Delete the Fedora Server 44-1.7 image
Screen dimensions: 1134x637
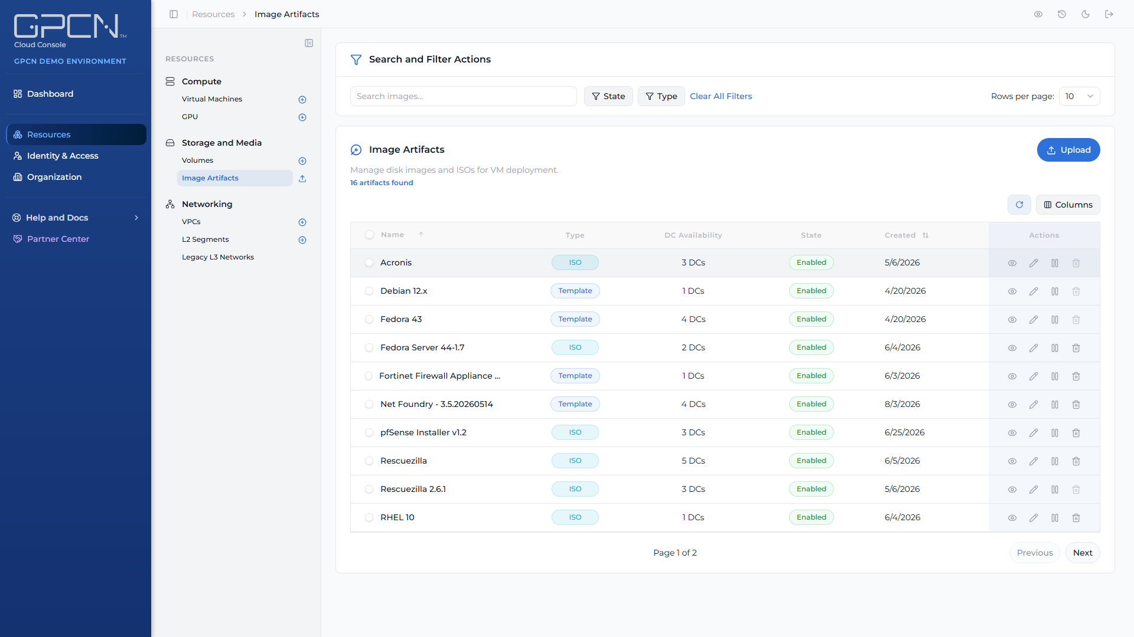(1076, 348)
